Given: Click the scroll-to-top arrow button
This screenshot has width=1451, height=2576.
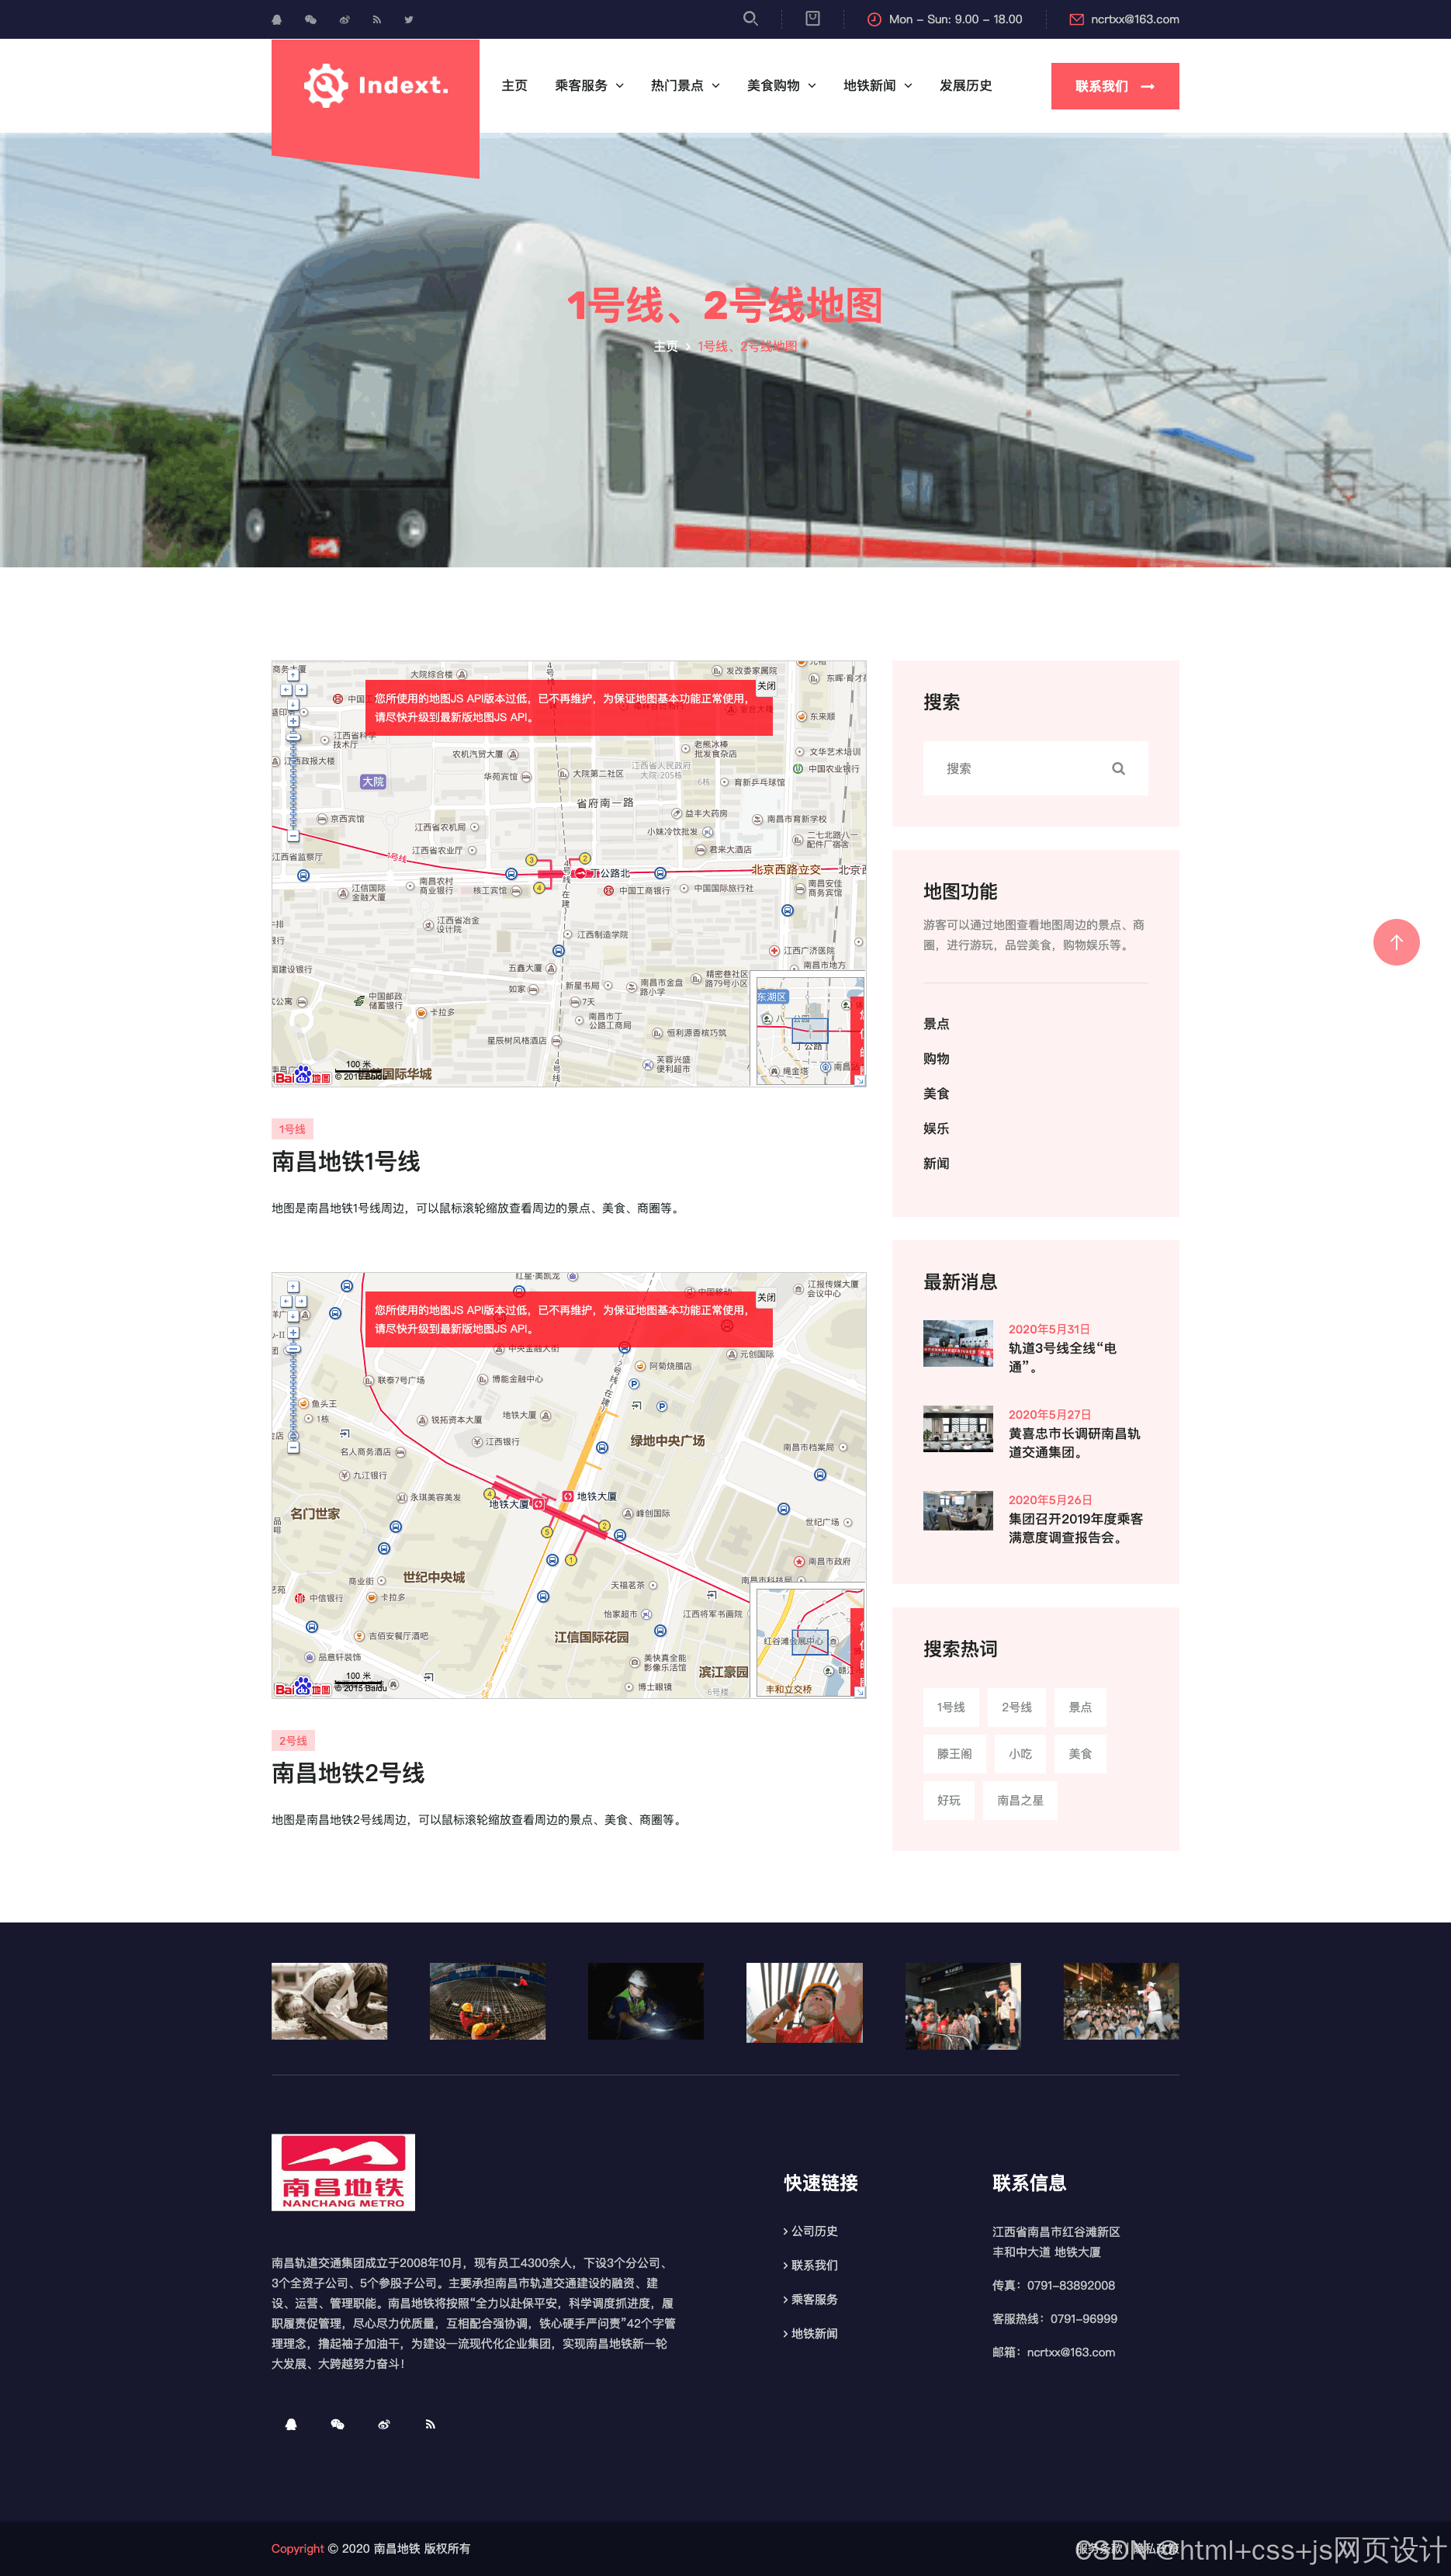Looking at the screenshot, I should 1396,941.
